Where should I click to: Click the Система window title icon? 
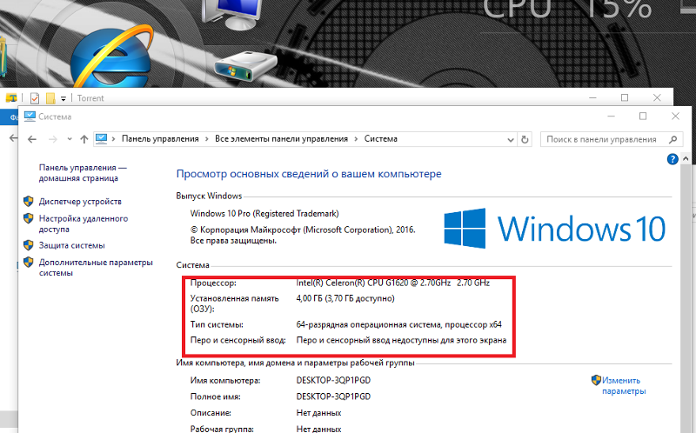[30, 117]
